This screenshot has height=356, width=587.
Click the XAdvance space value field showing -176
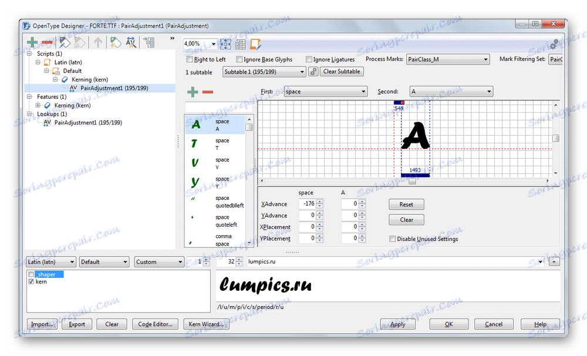click(x=308, y=204)
